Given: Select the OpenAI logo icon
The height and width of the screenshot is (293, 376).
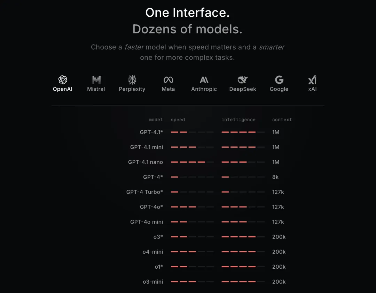Looking at the screenshot, I should [63, 80].
